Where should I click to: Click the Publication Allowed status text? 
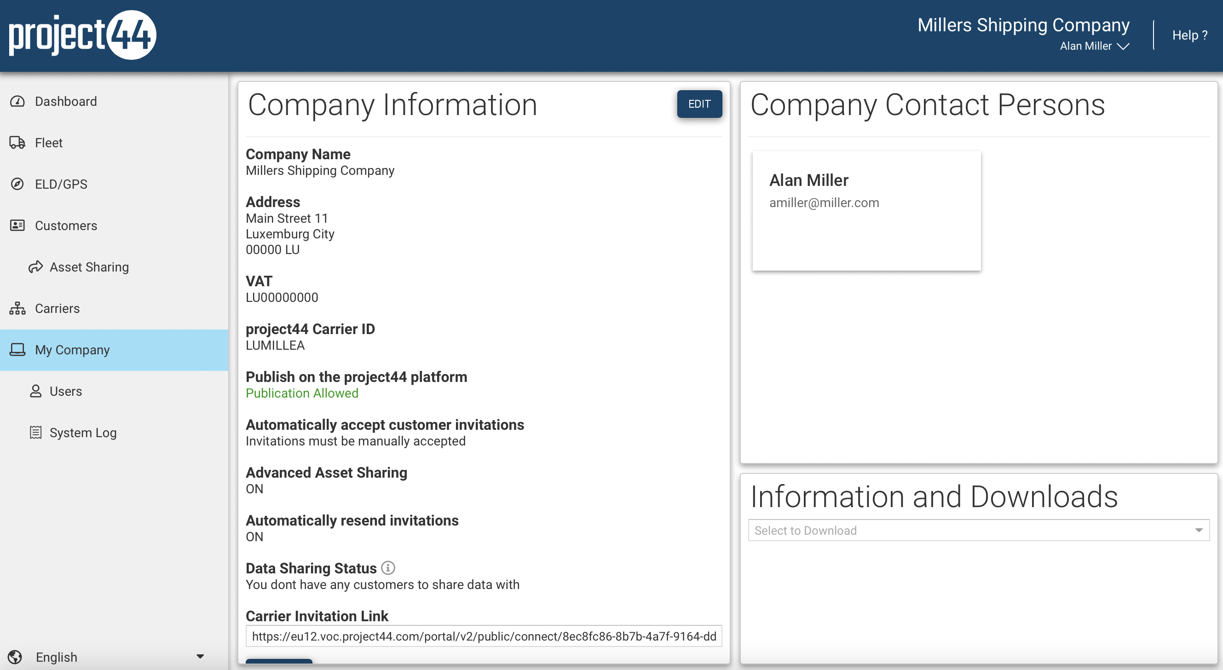tap(302, 393)
